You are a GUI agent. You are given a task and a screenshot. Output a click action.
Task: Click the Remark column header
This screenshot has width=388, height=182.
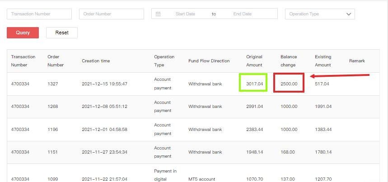357,61
